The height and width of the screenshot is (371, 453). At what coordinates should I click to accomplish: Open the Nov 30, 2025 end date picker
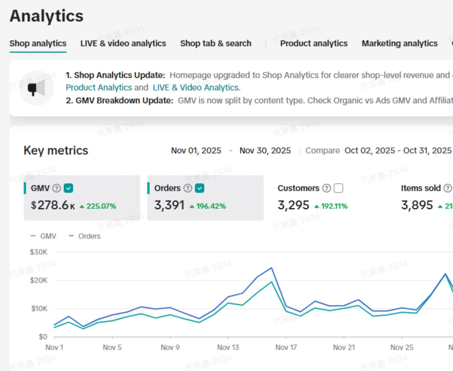point(265,150)
